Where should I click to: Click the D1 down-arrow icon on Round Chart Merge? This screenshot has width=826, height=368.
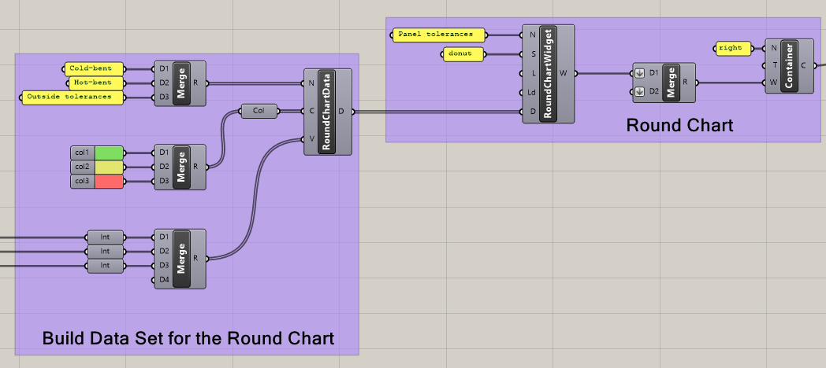tap(640, 73)
